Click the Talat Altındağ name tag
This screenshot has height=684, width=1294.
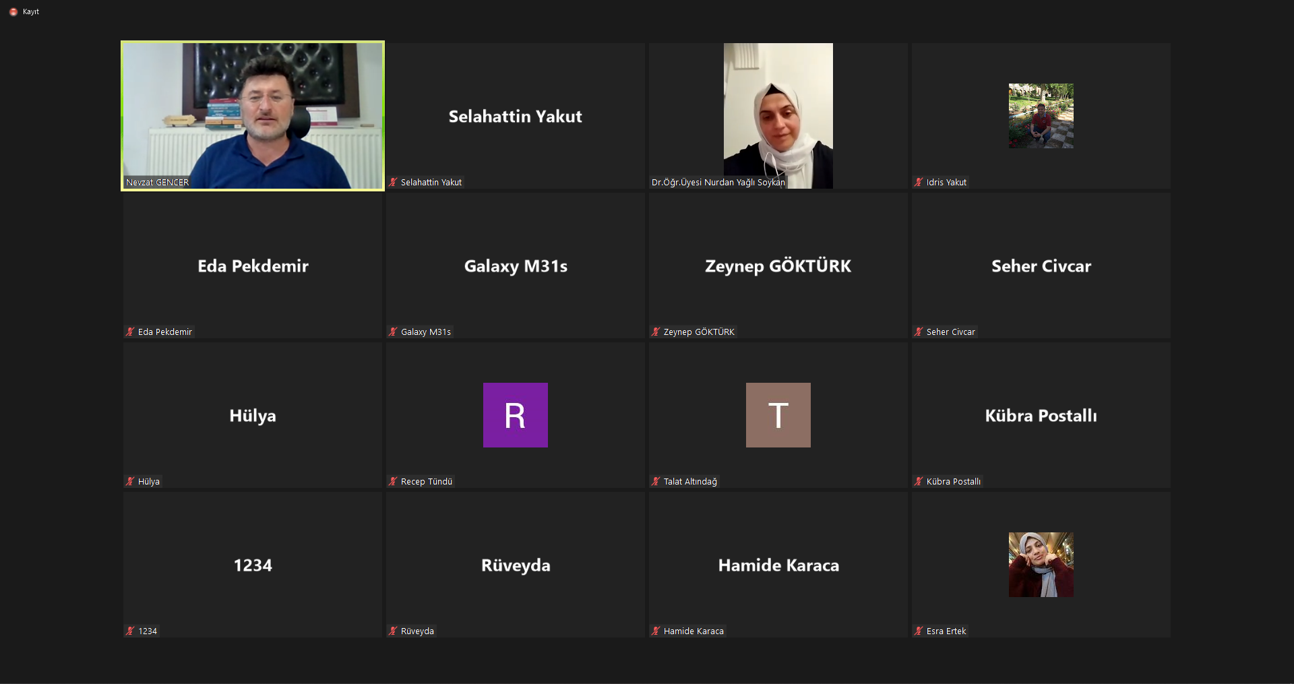tap(690, 481)
